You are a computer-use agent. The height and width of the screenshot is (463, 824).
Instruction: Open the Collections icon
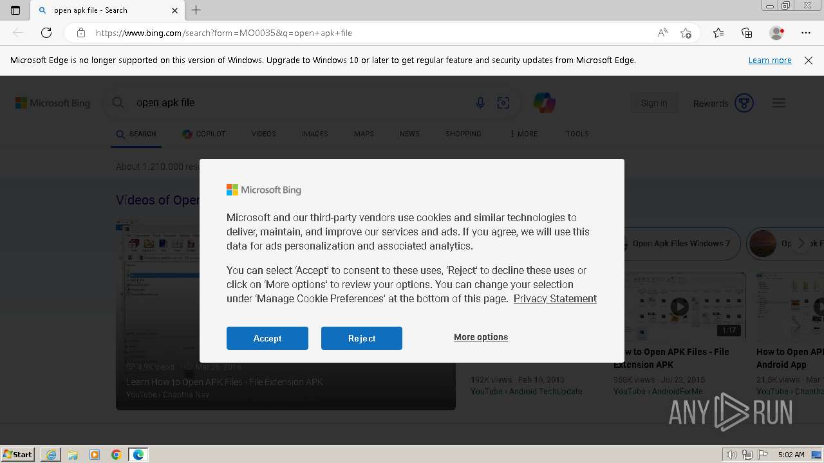pyautogui.click(x=747, y=33)
